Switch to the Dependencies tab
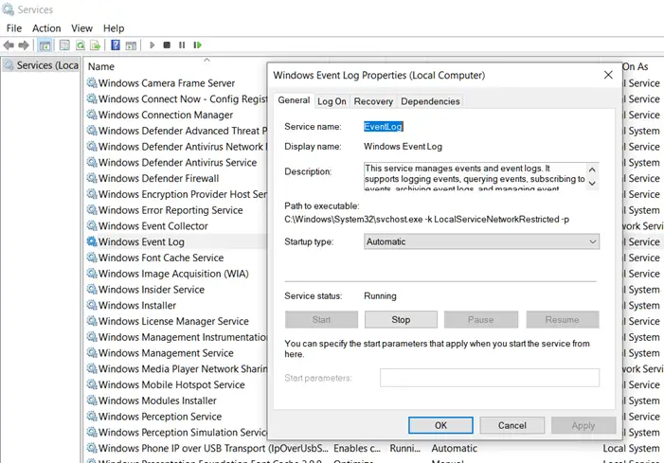The width and height of the screenshot is (664, 463). pyautogui.click(x=430, y=101)
